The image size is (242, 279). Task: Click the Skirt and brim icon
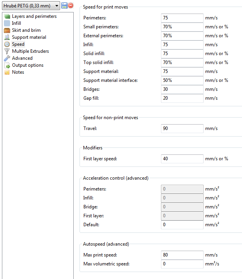(7, 30)
